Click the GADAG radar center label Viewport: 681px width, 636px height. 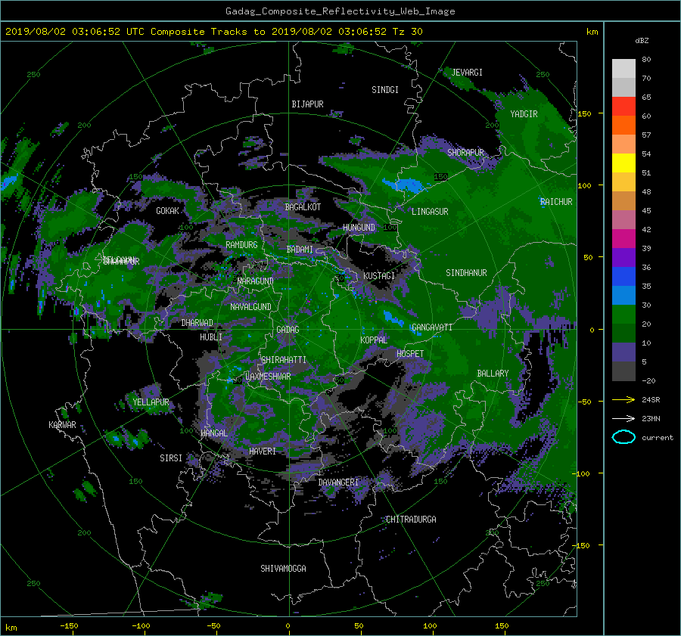click(x=288, y=330)
